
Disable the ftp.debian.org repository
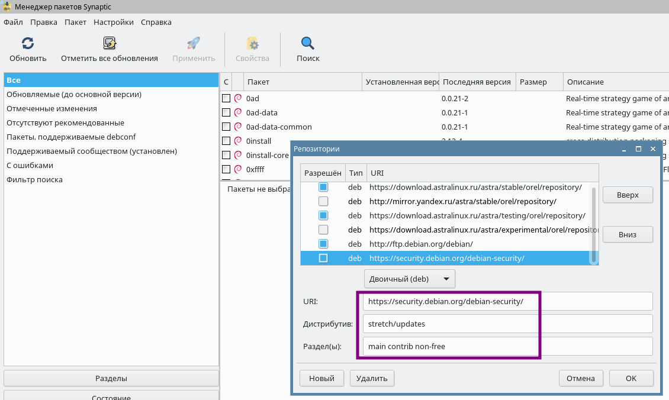coord(323,244)
